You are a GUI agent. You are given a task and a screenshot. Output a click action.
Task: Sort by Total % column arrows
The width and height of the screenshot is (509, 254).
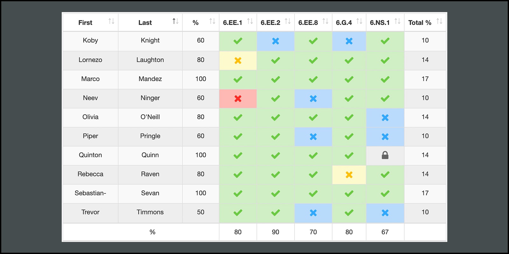coord(439,21)
